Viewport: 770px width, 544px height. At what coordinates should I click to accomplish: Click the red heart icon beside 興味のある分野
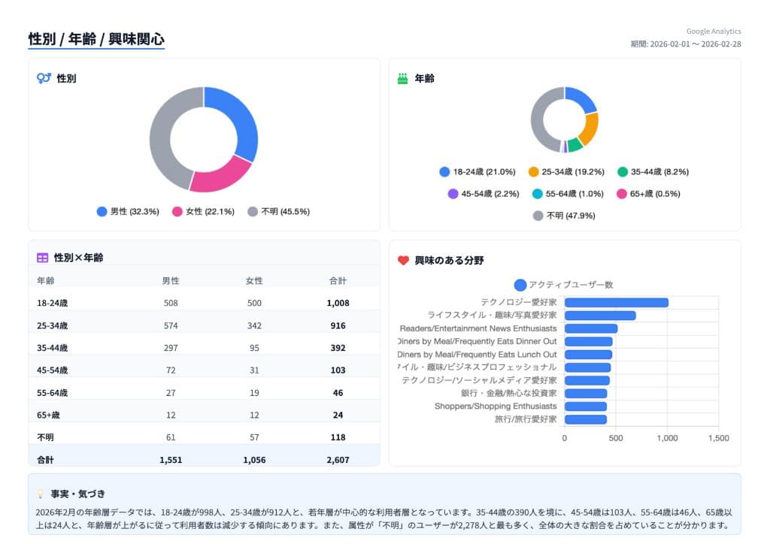point(403,261)
